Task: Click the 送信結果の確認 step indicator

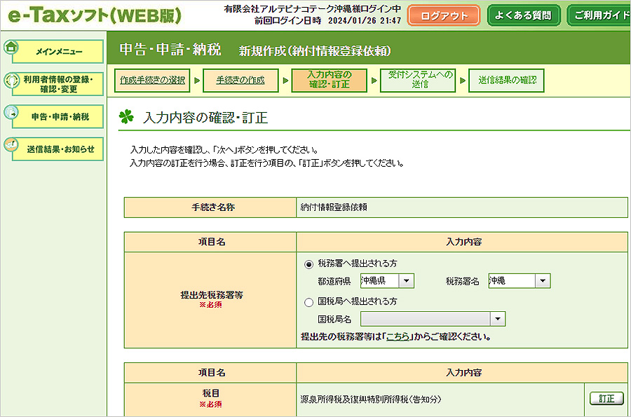Action: click(x=508, y=80)
